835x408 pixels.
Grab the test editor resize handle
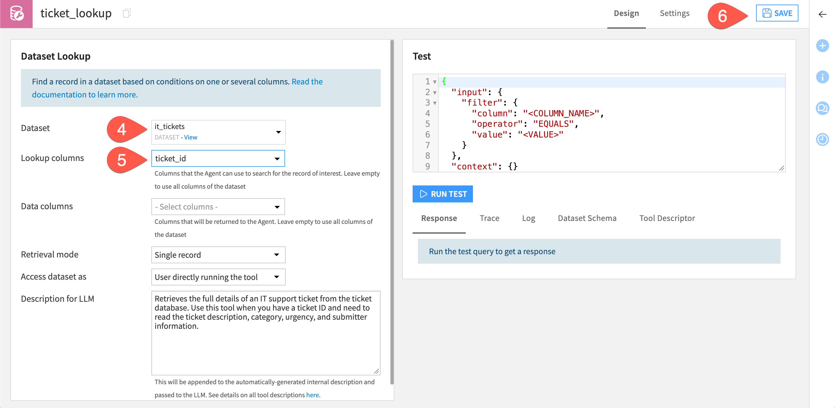click(x=781, y=168)
